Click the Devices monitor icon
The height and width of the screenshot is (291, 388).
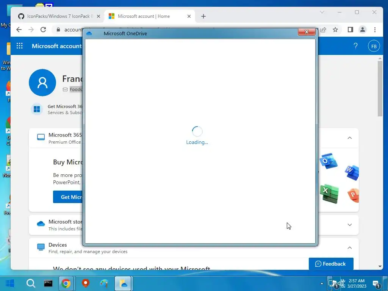(x=41, y=247)
